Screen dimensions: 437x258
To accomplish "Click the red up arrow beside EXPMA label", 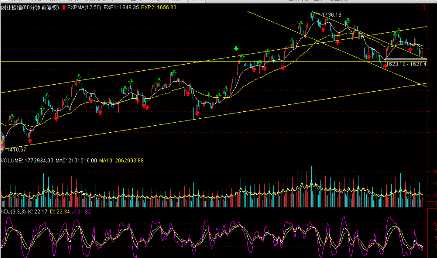I will pyautogui.click(x=64, y=7).
